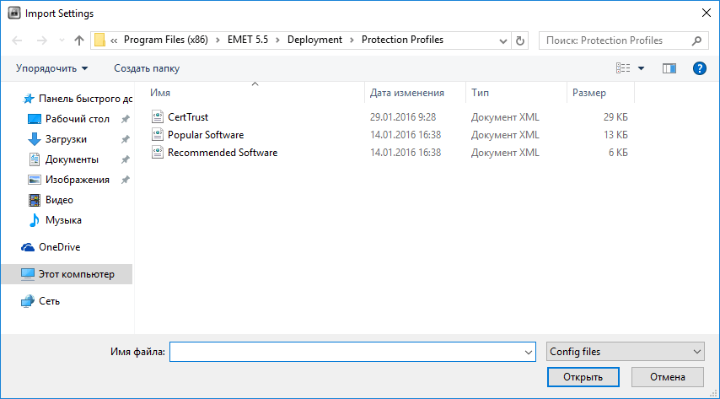Click the search magnifier icon
Viewport: 720px width, 399px height.
point(697,40)
